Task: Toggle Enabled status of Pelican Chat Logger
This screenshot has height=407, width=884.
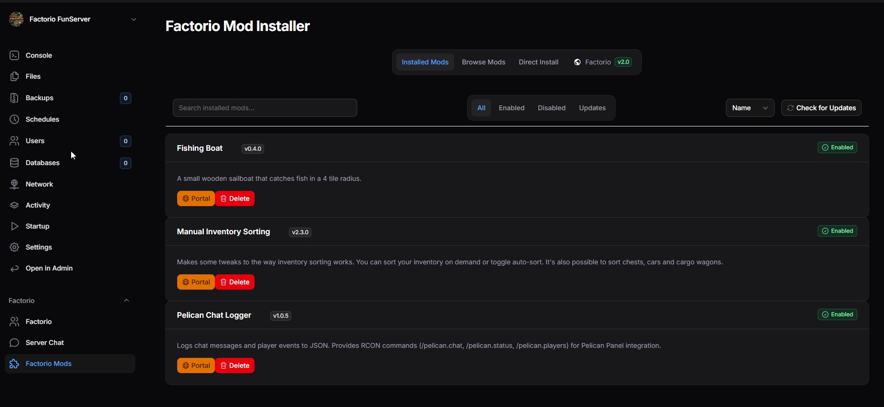Action: 837,314
